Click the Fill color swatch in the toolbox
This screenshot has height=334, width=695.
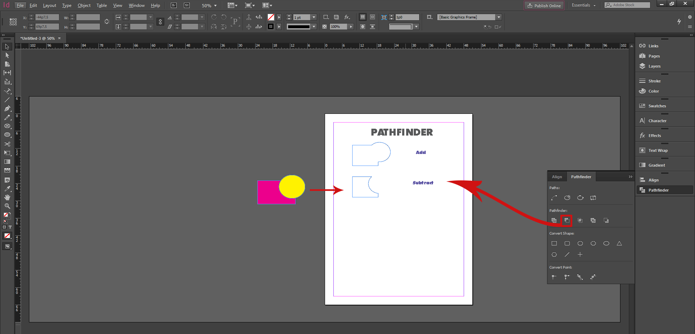(x=6, y=214)
